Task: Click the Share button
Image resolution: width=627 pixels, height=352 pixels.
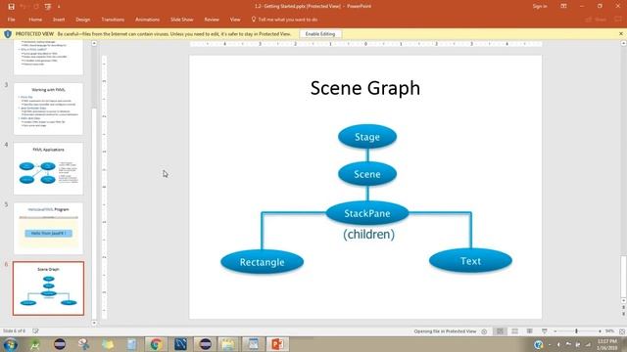Action: (x=597, y=20)
